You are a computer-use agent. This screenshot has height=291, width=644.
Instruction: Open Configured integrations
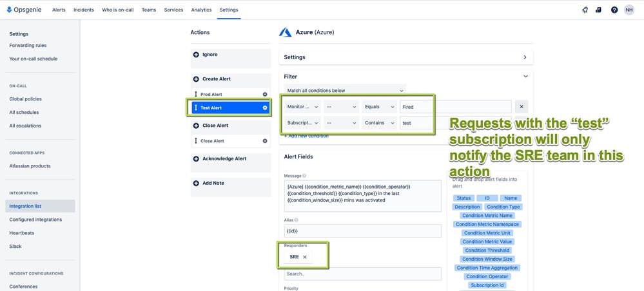tap(35, 220)
